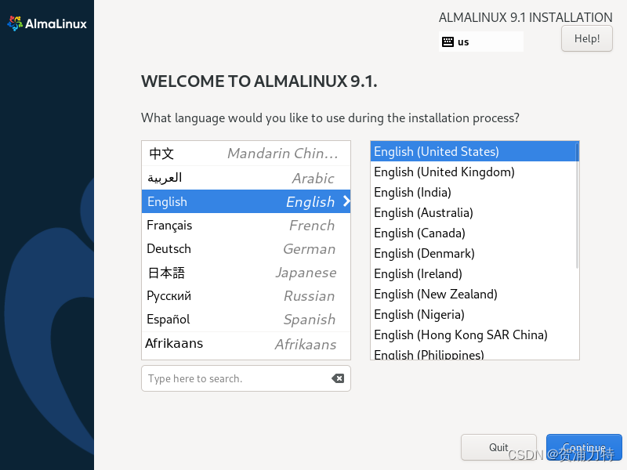Select English (Denmark) locale
Screen dimensions: 627x470
click(x=475, y=253)
